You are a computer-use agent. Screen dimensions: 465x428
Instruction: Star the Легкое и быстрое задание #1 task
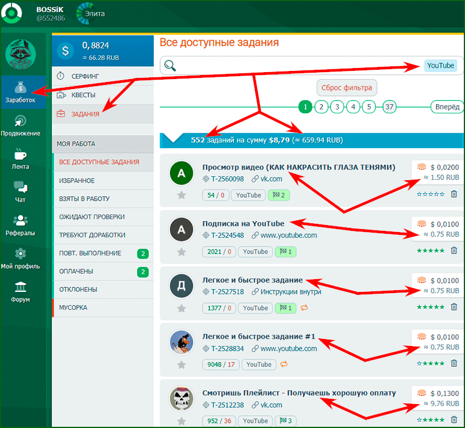[x=182, y=365]
